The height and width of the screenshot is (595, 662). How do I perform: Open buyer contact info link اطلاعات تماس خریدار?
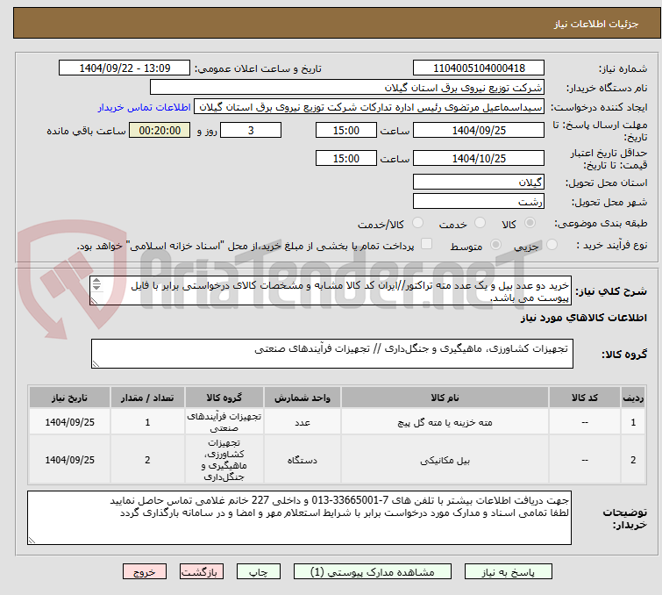tap(145, 107)
